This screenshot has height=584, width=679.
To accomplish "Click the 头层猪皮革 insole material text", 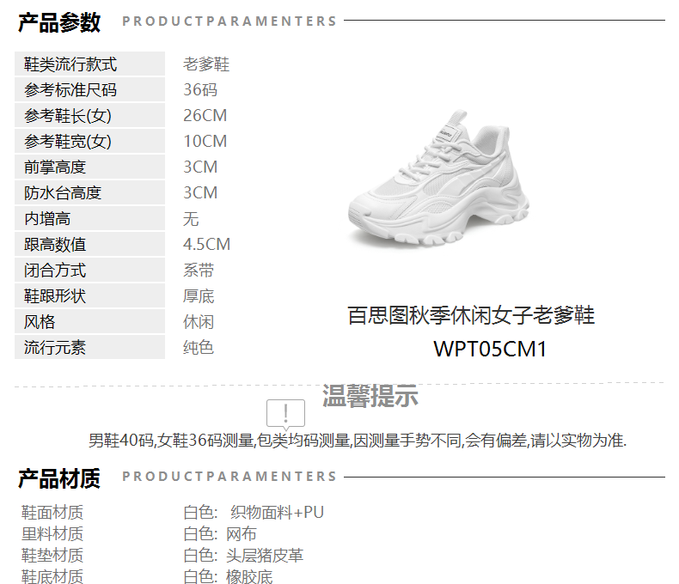I will point(265,556).
